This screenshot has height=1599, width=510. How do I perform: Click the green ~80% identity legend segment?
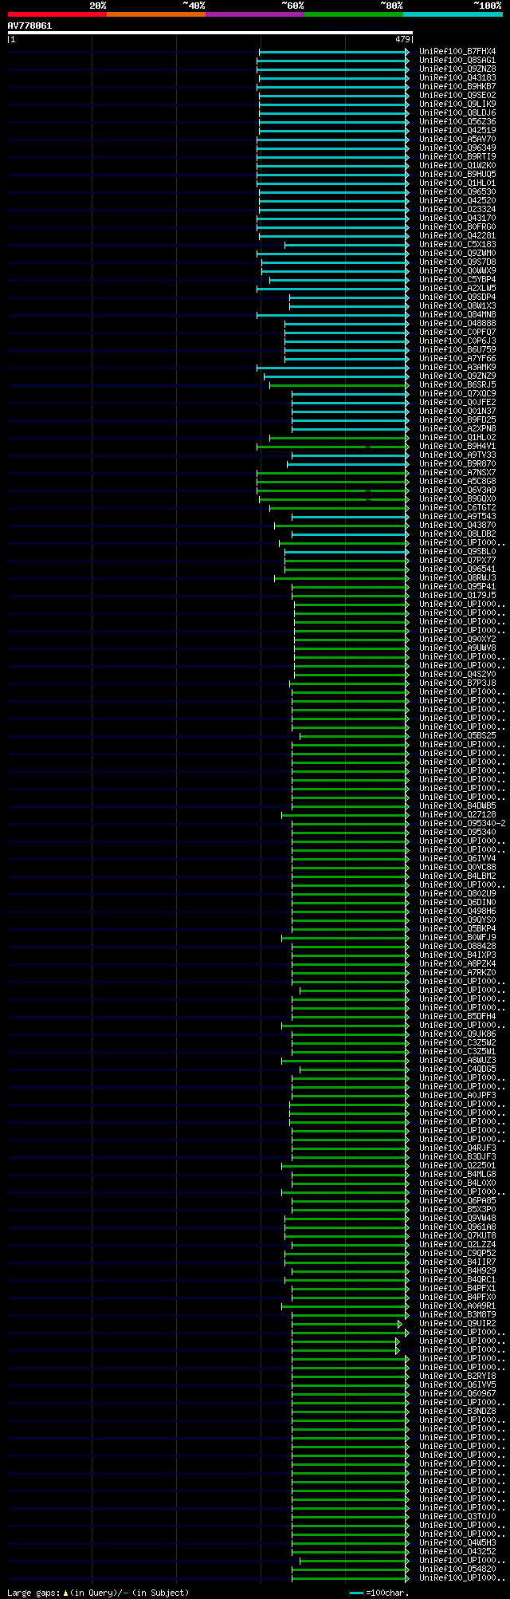(353, 14)
